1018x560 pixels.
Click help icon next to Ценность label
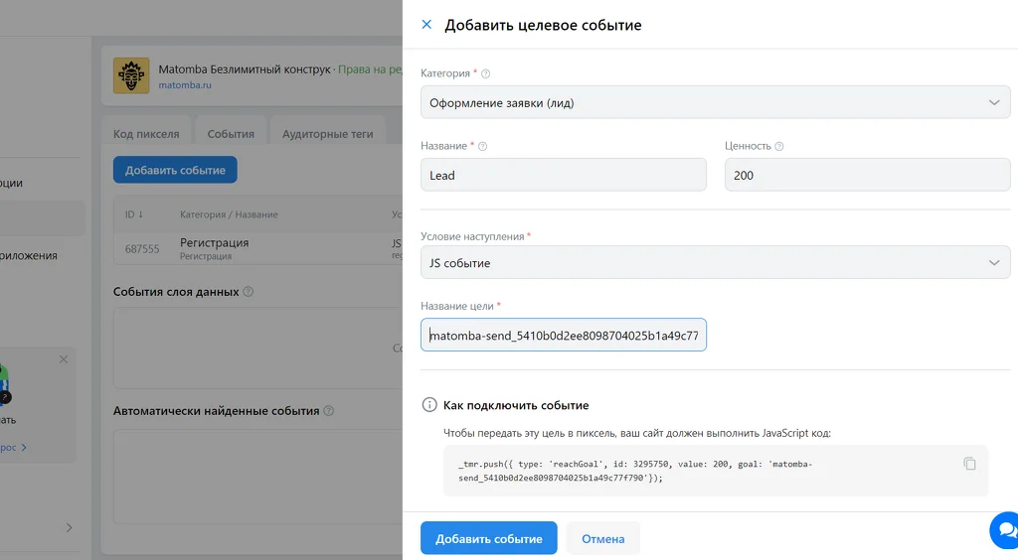(x=779, y=147)
